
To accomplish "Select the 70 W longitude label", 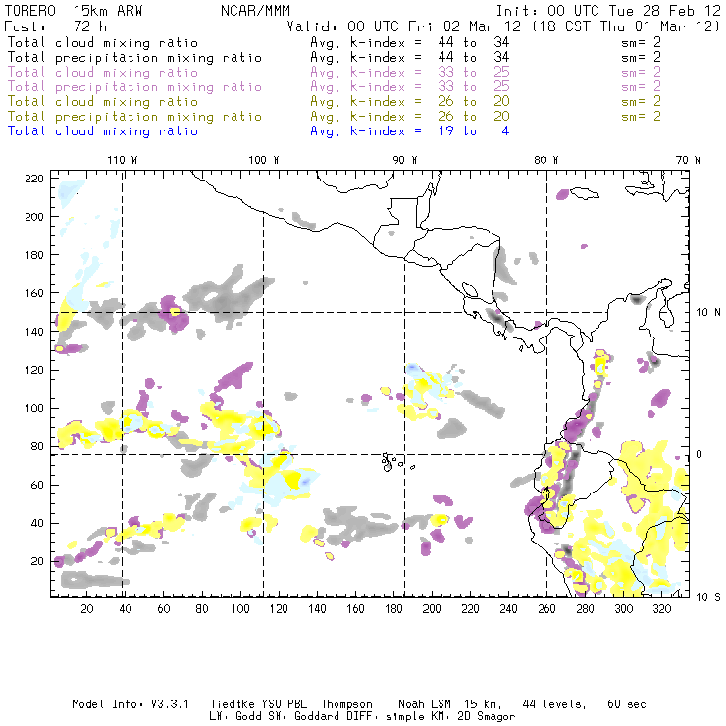I will click(x=689, y=160).
